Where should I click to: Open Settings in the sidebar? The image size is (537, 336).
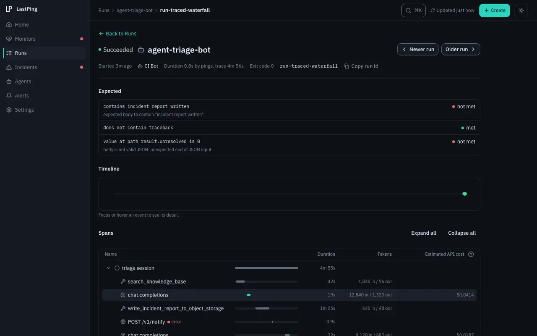click(x=44, y=110)
